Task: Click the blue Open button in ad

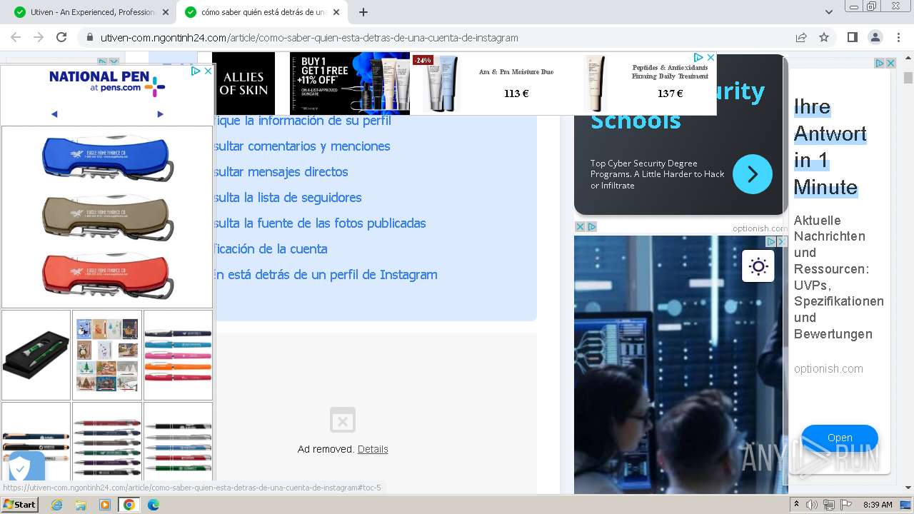Action: (x=840, y=438)
